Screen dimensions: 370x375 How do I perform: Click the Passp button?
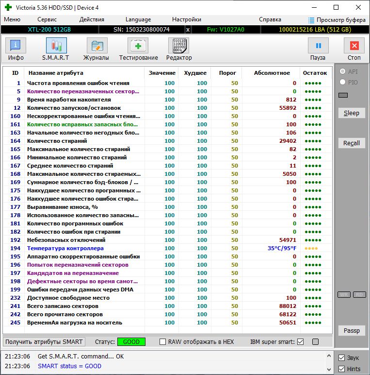(352, 330)
